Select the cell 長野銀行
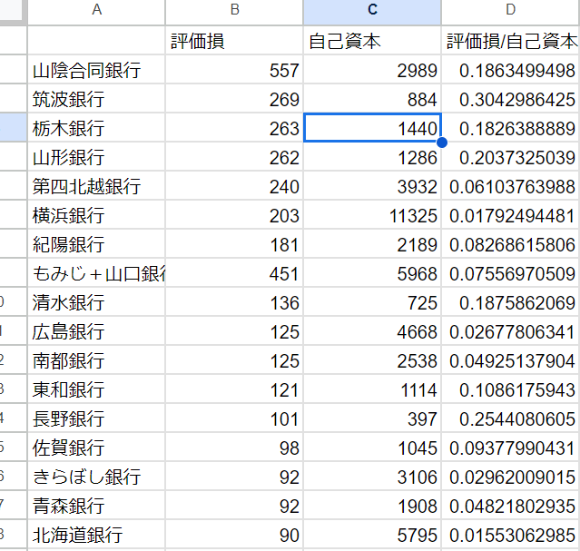Screen dimensions: 580x551 pos(96,418)
